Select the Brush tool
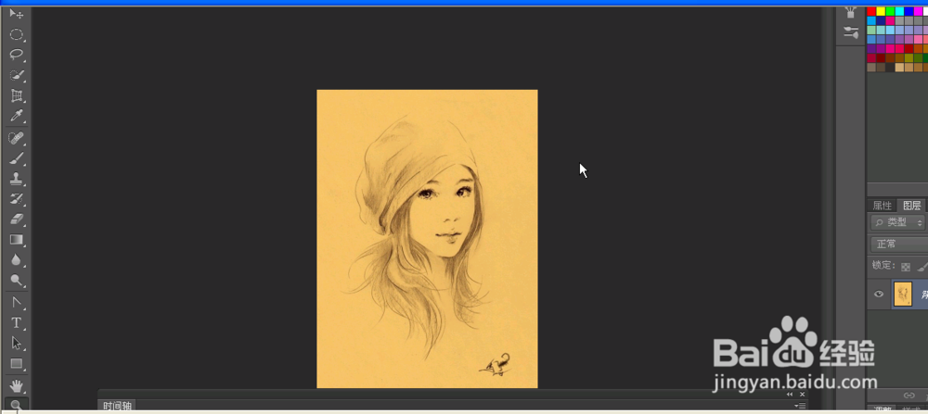Viewport: 928px width, 414px height. (x=17, y=158)
